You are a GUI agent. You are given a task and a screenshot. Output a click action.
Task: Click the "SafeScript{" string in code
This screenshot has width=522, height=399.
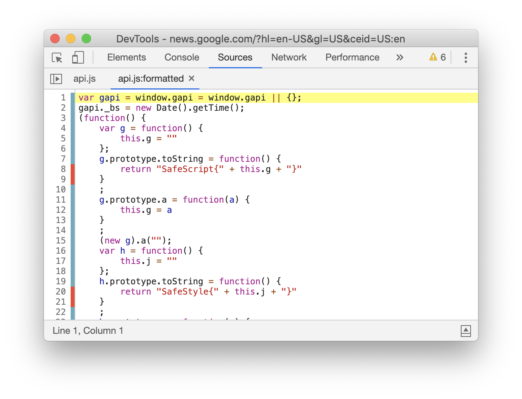[190, 169]
